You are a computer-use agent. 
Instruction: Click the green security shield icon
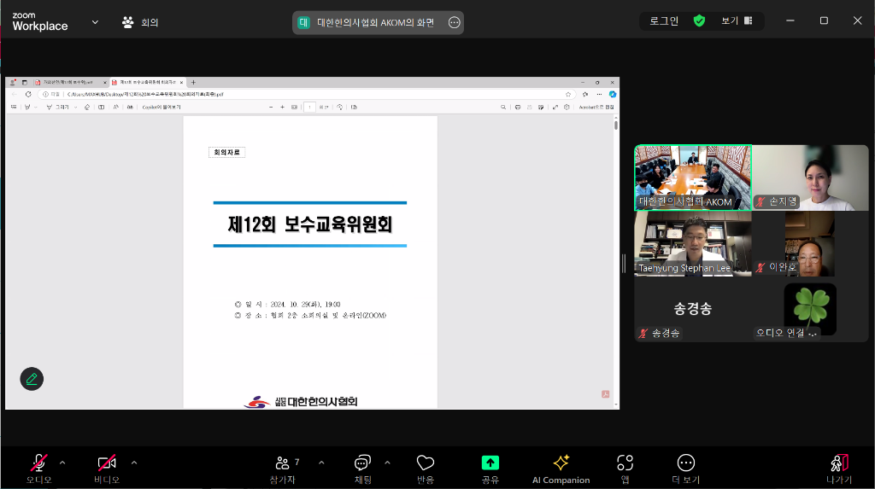pyautogui.click(x=699, y=21)
